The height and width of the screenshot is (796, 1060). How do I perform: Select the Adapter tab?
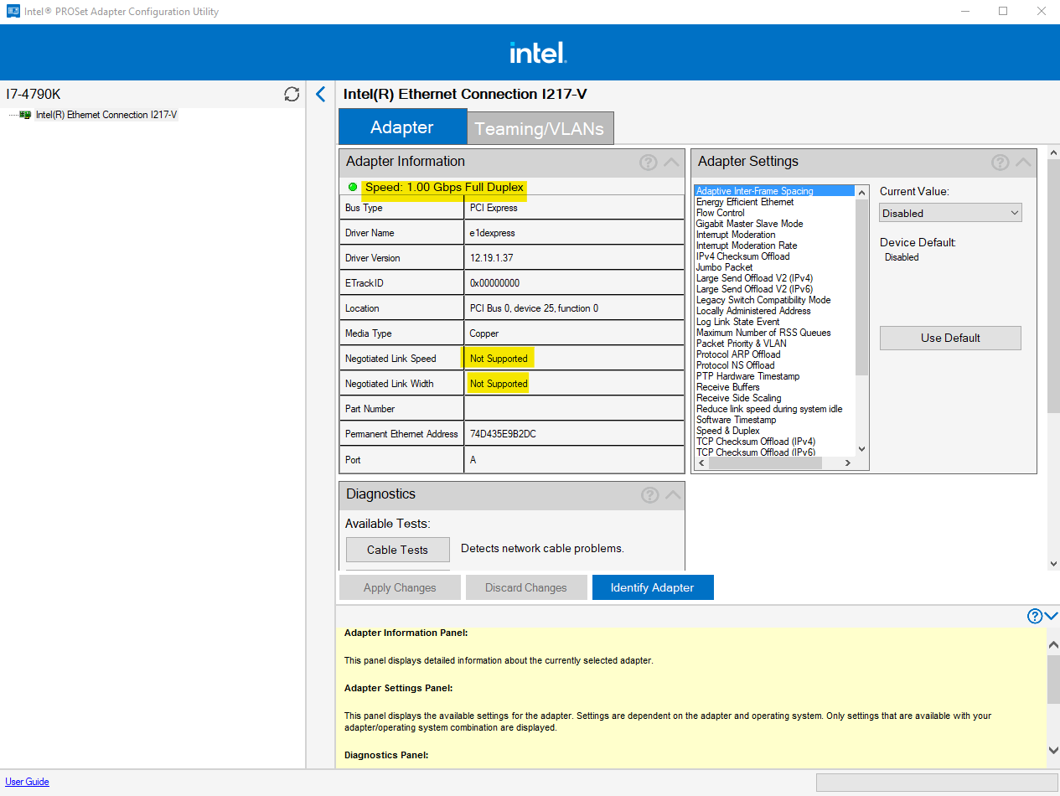(402, 127)
